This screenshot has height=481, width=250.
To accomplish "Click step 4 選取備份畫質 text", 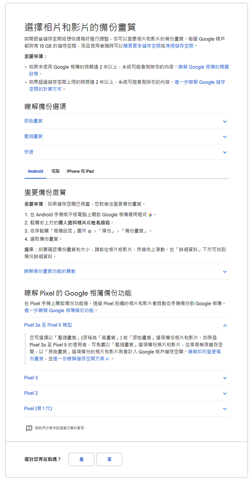I will click(x=46, y=239).
